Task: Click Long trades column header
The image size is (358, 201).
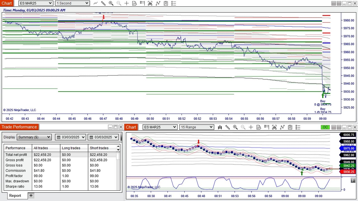Action: tap(74, 148)
